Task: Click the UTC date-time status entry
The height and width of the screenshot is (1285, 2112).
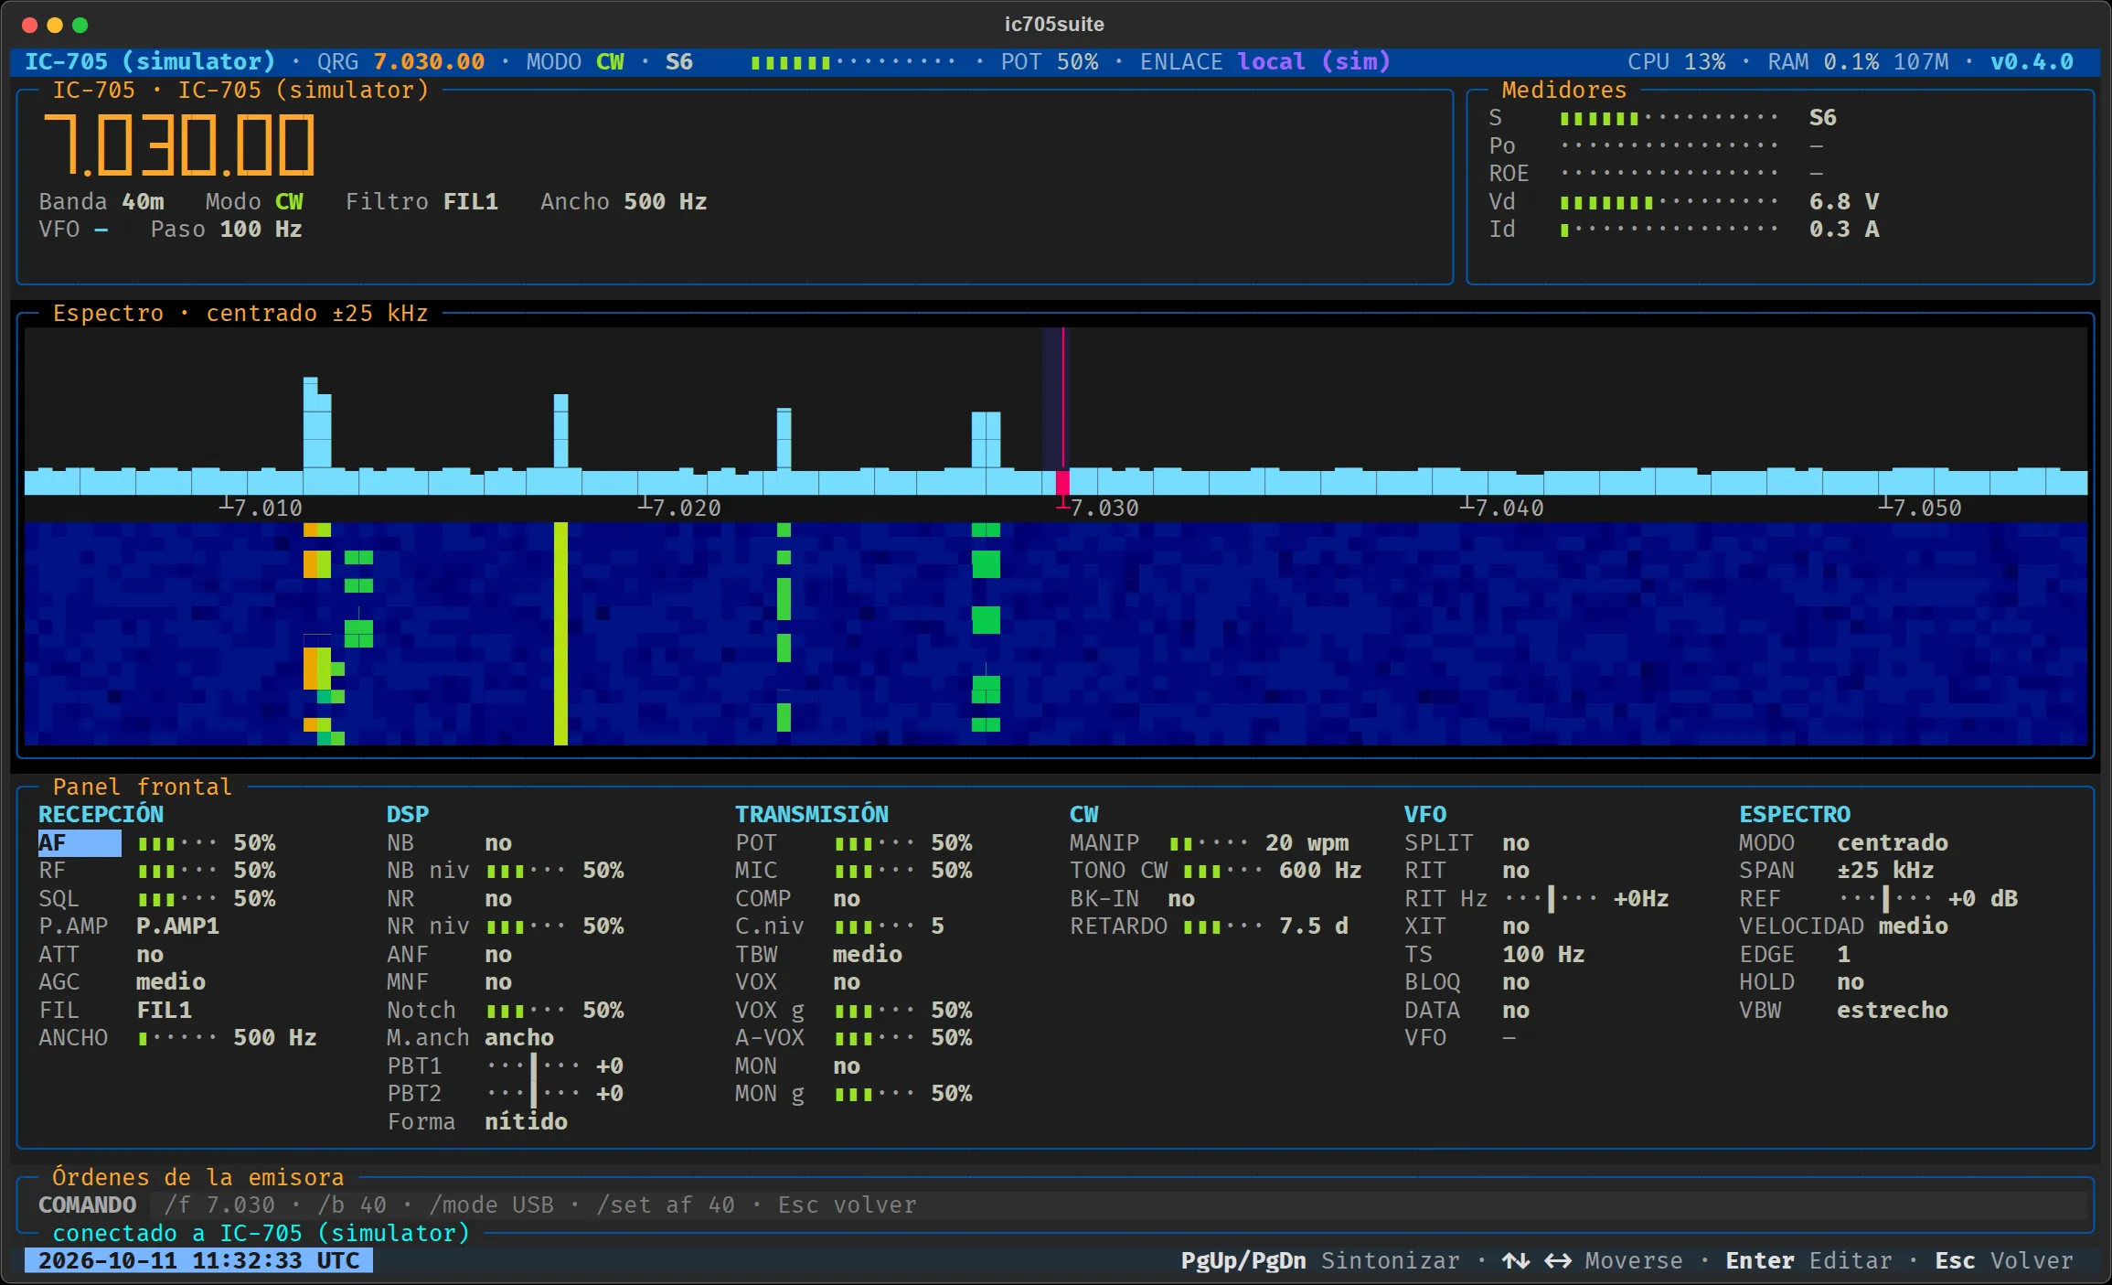Action: pos(198,1260)
